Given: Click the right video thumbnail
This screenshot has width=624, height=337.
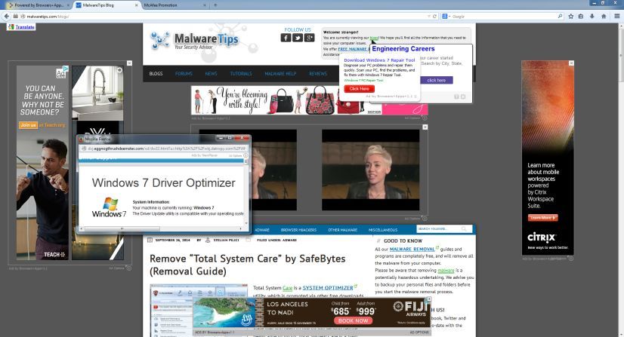Looking at the screenshot, I should coord(370,170).
